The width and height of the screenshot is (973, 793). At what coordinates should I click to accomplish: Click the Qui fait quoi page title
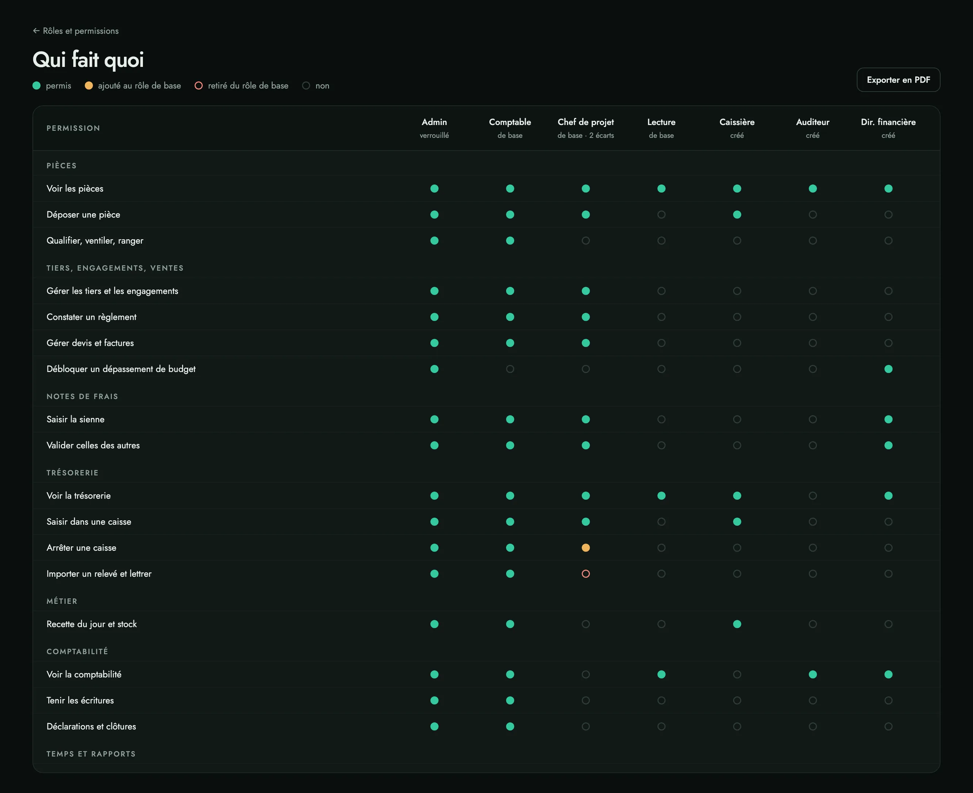[x=88, y=60]
